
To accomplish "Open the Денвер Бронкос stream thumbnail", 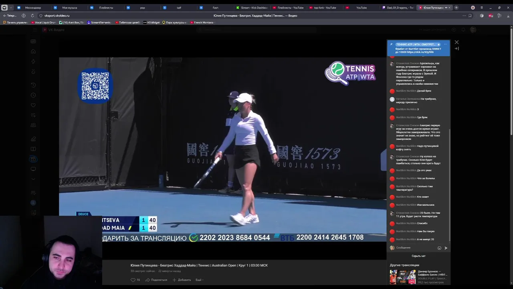I will (403, 277).
